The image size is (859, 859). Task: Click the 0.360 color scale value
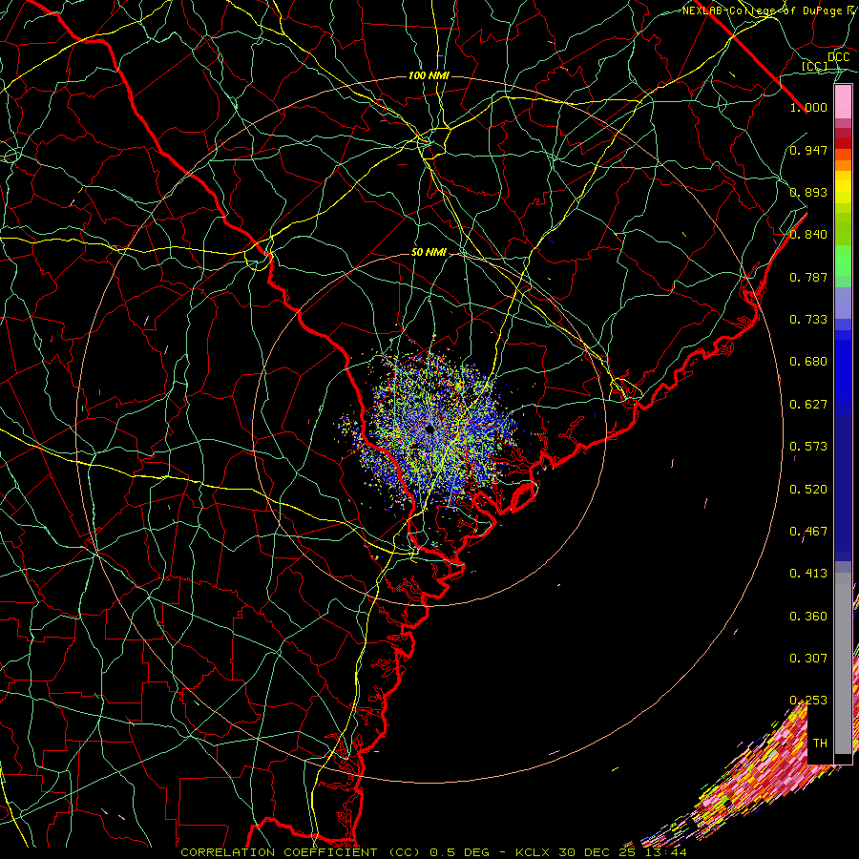(x=808, y=617)
